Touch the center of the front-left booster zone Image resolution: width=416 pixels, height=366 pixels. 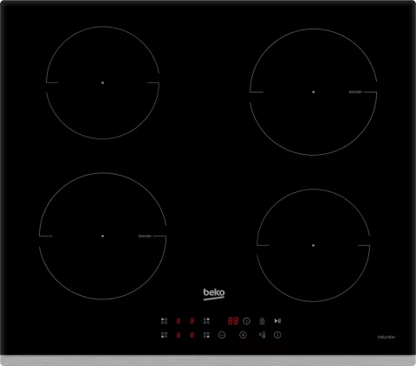102,236
